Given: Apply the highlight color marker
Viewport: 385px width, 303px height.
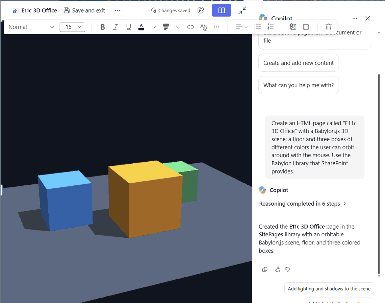Looking at the screenshot, I should pos(166,27).
